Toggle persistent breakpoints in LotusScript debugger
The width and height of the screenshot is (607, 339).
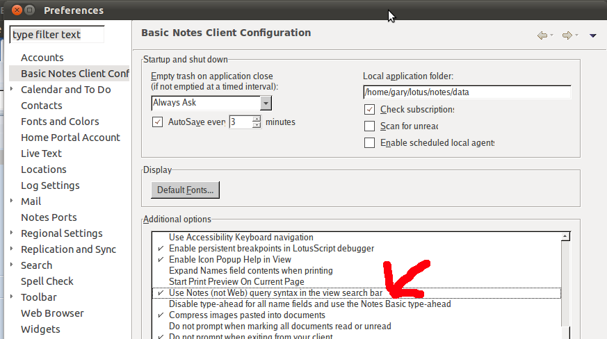coord(271,249)
